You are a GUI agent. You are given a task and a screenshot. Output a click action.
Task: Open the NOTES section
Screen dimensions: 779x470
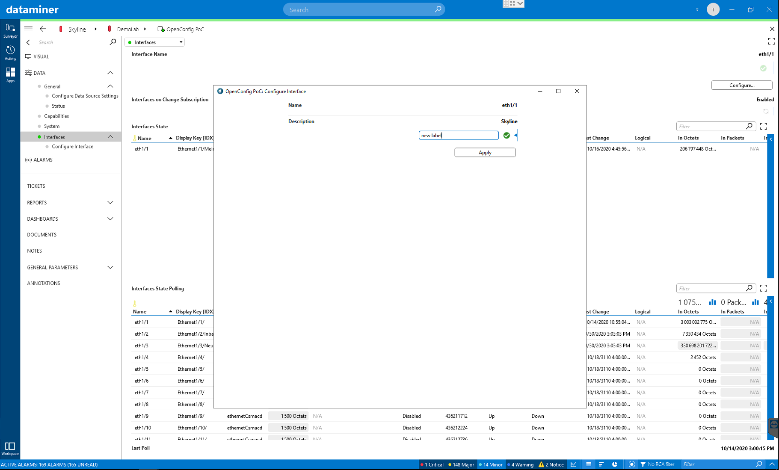[x=34, y=251]
